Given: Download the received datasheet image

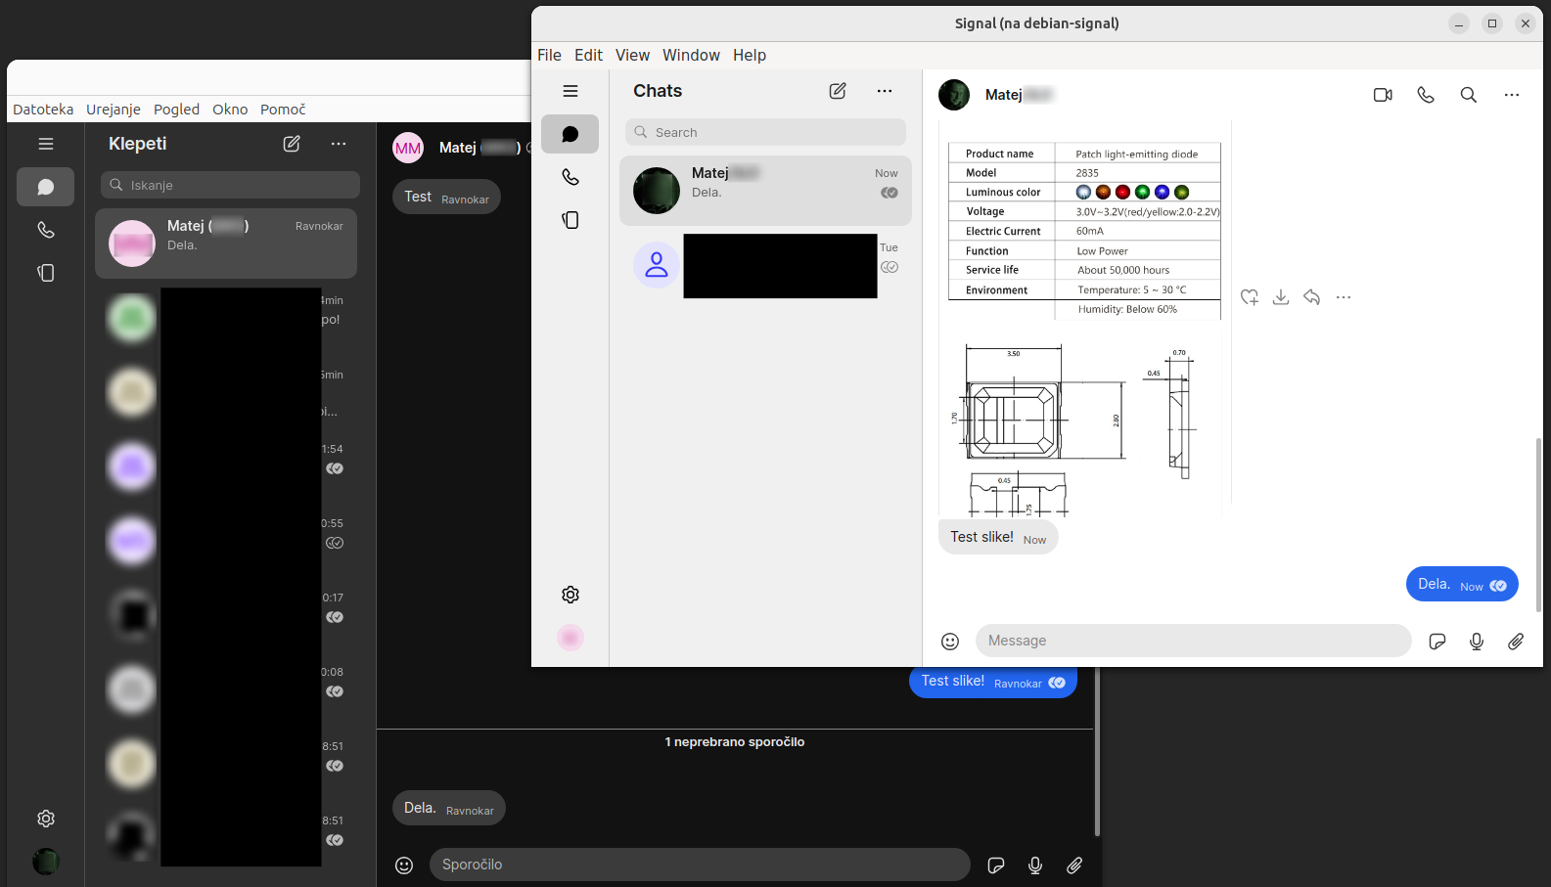Looking at the screenshot, I should 1281,297.
